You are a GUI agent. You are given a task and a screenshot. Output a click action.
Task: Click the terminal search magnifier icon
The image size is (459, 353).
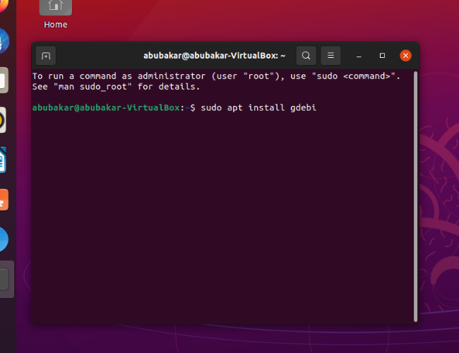pyautogui.click(x=306, y=56)
